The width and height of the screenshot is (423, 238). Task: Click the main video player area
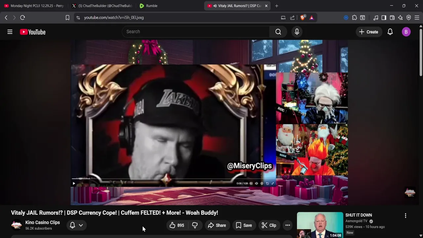point(209,122)
